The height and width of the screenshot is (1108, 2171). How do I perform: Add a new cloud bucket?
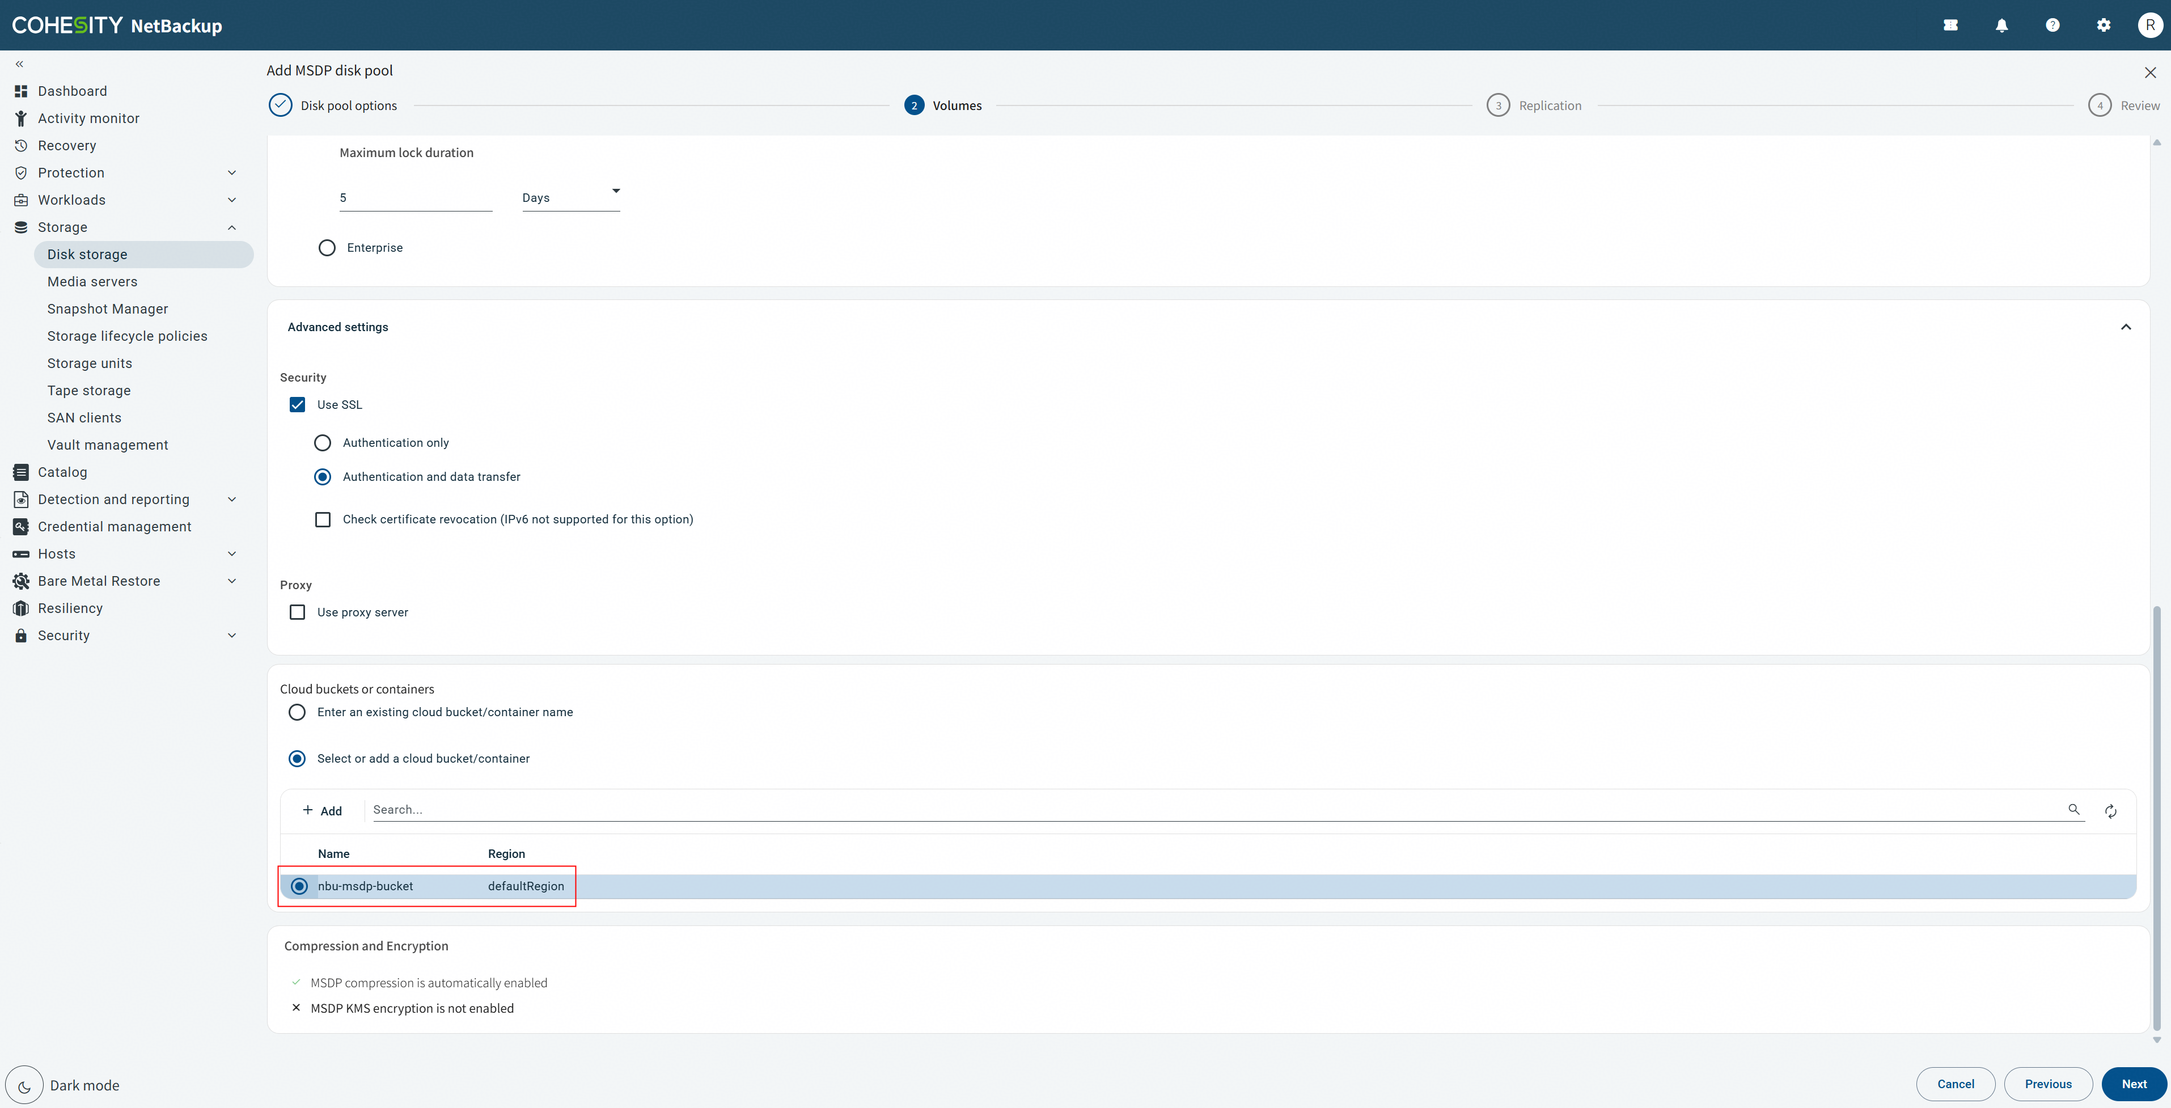tap(322, 810)
